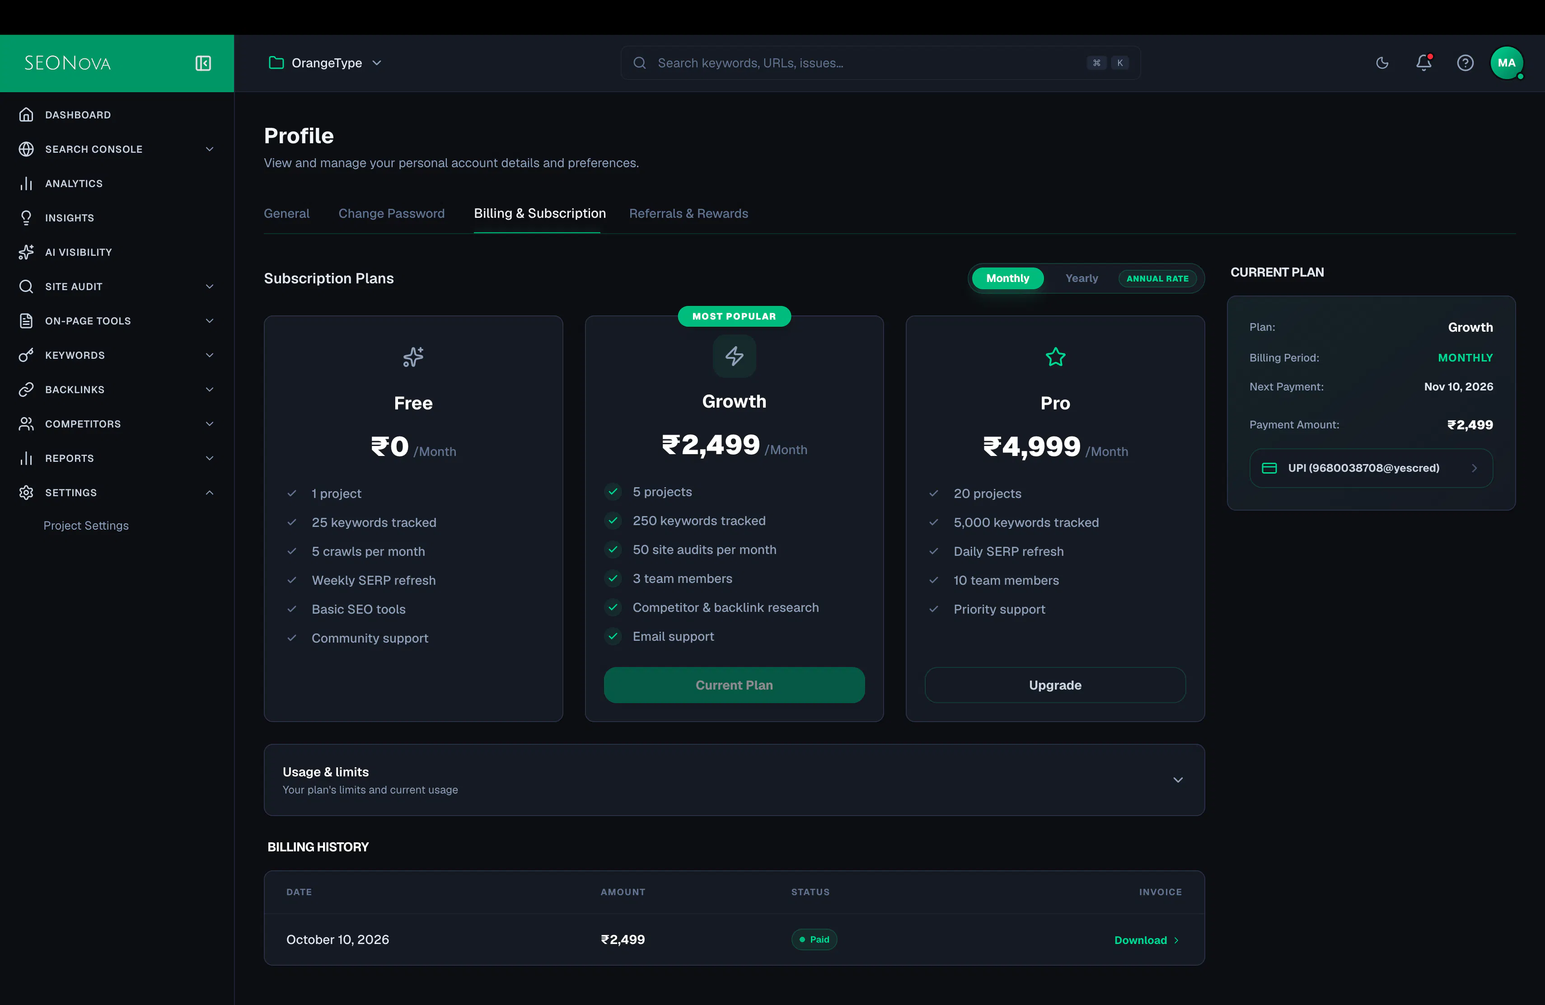1545x1005 pixels.
Task: Open the Referrals & Rewards tab
Action: pyautogui.click(x=688, y=214)
